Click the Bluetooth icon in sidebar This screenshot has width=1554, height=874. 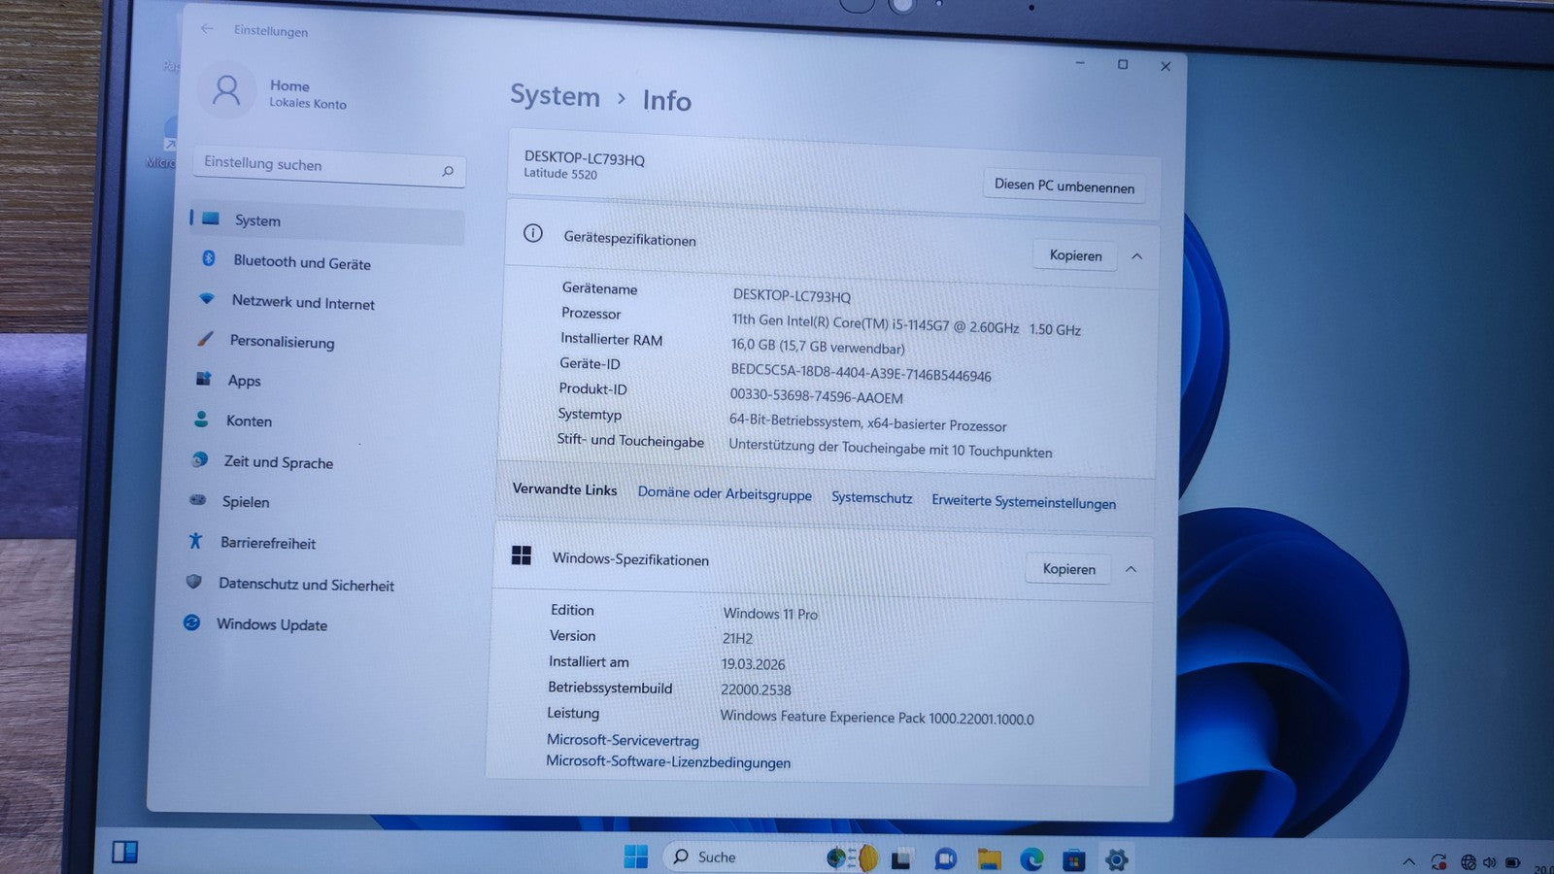pos(208,258)
